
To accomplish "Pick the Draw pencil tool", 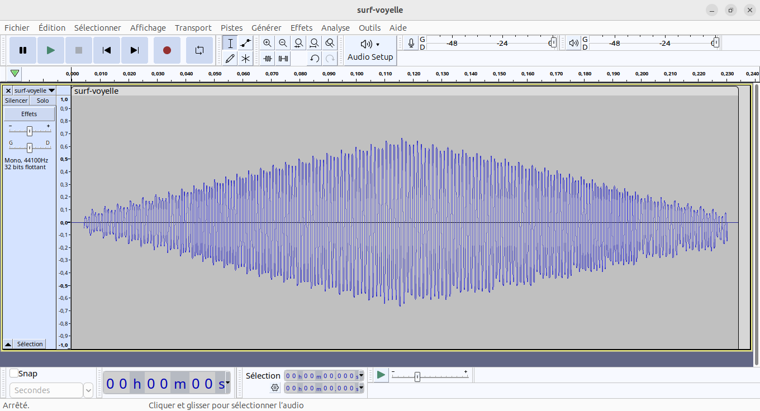I will coord(230,58).
